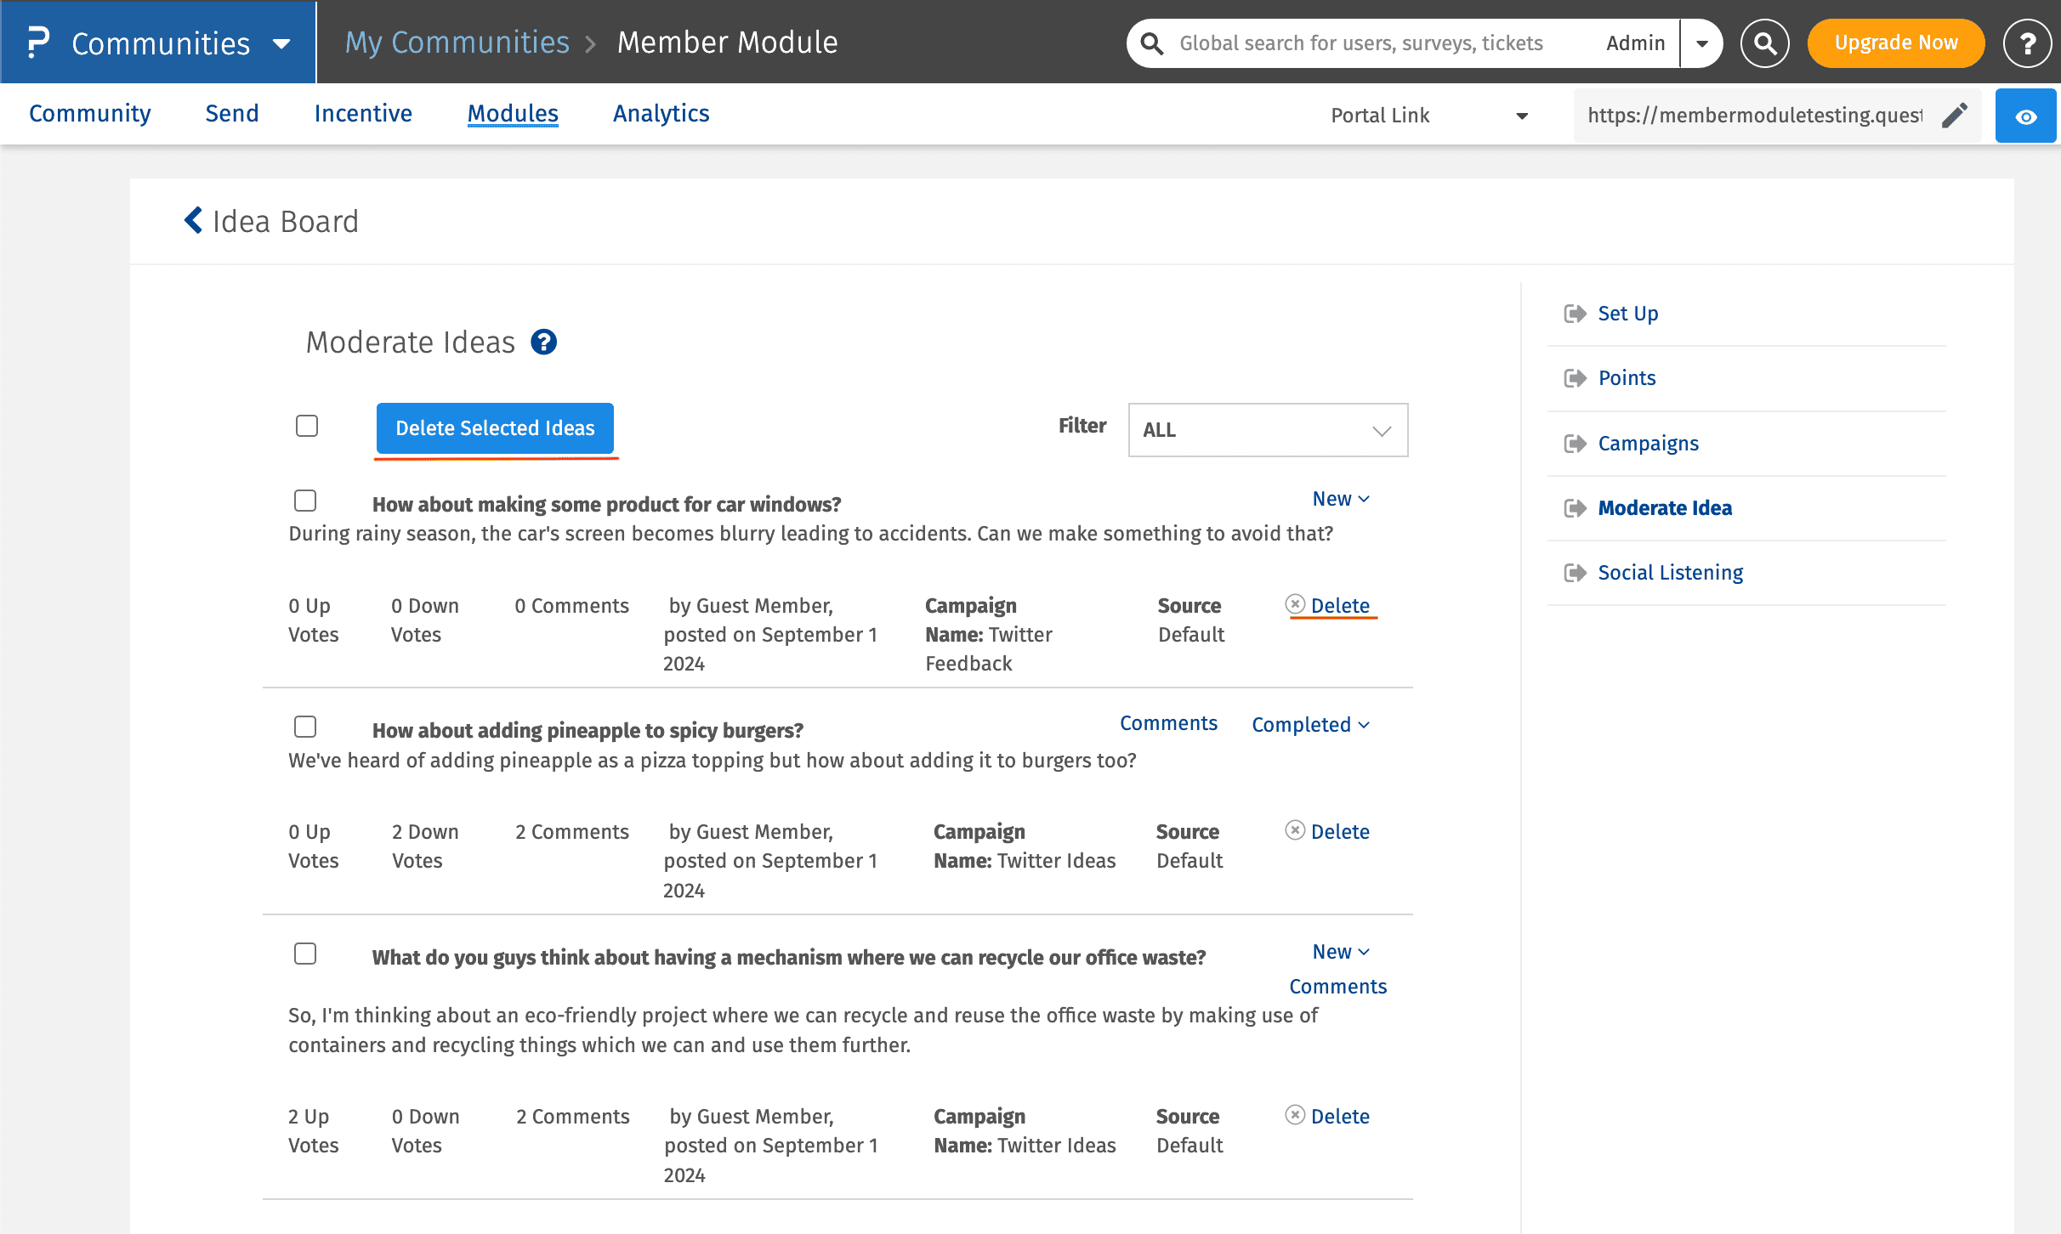This screenshot has height=1234, width=2061.
Task: Click delete circle-x icon for pineapple burgers idea
Action: pyautogui.click(x=1294, y=830)
